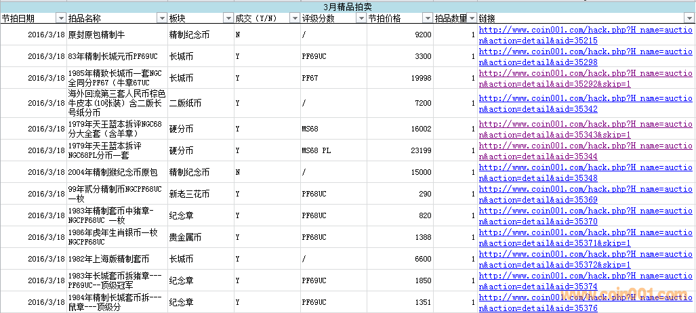Open the 拍品名称 filter dropdown
Screen dimensions: 696x313
tap(161, 18)
